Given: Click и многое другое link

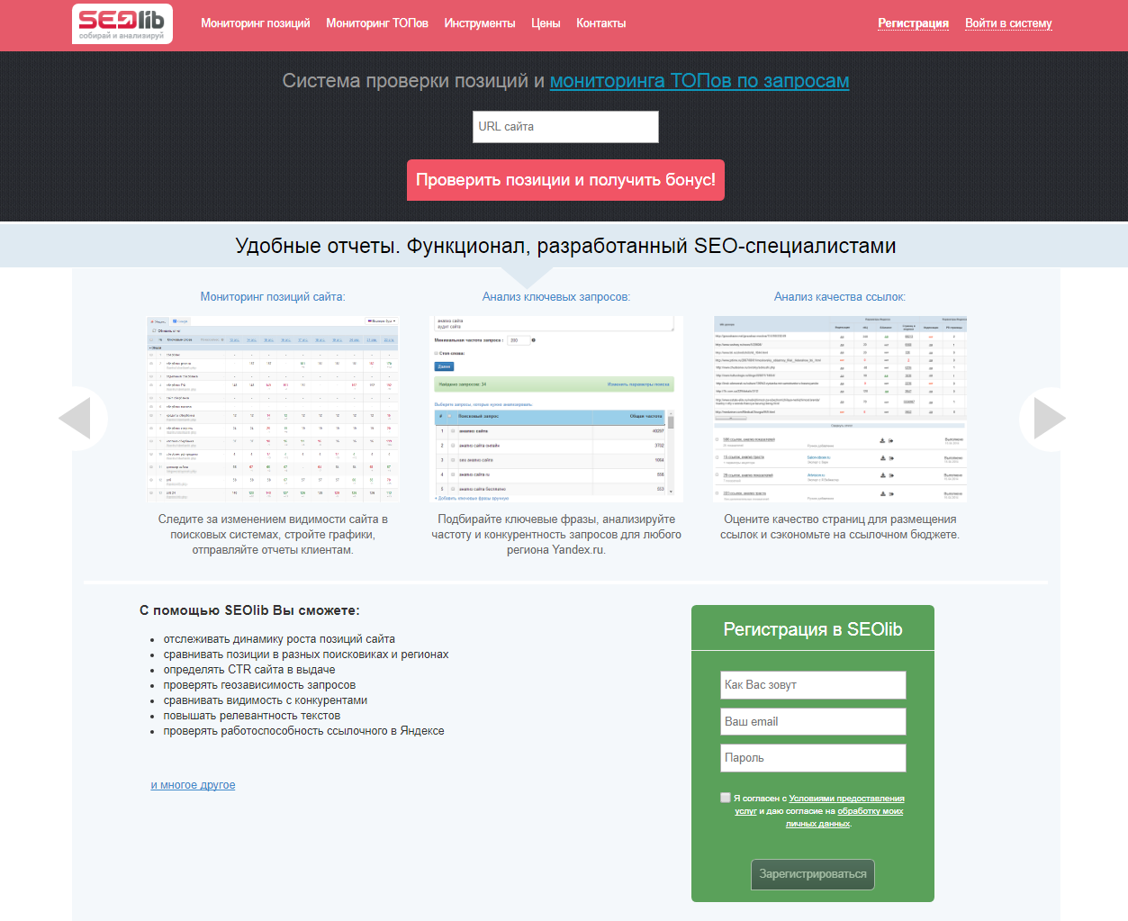Looking at the screenshot, I should click(193, 785).
